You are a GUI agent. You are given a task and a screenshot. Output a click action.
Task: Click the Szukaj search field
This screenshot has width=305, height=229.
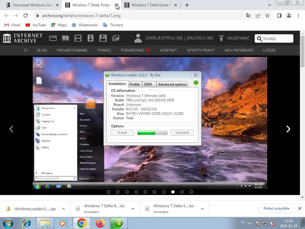click(x=274, y=38)
